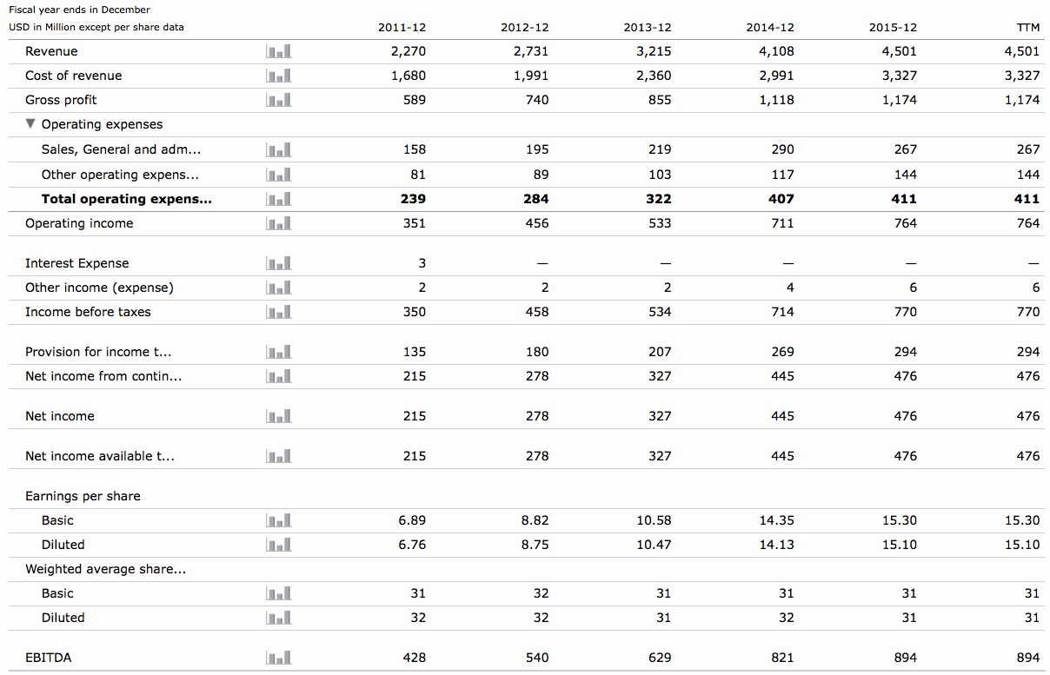Click the Net income available t... label

pos(99,456)
